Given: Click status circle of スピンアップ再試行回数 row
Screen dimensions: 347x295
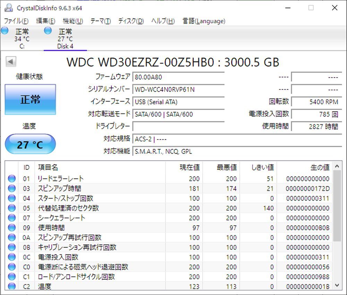Looking at the screenshot, I should (12, 237).
